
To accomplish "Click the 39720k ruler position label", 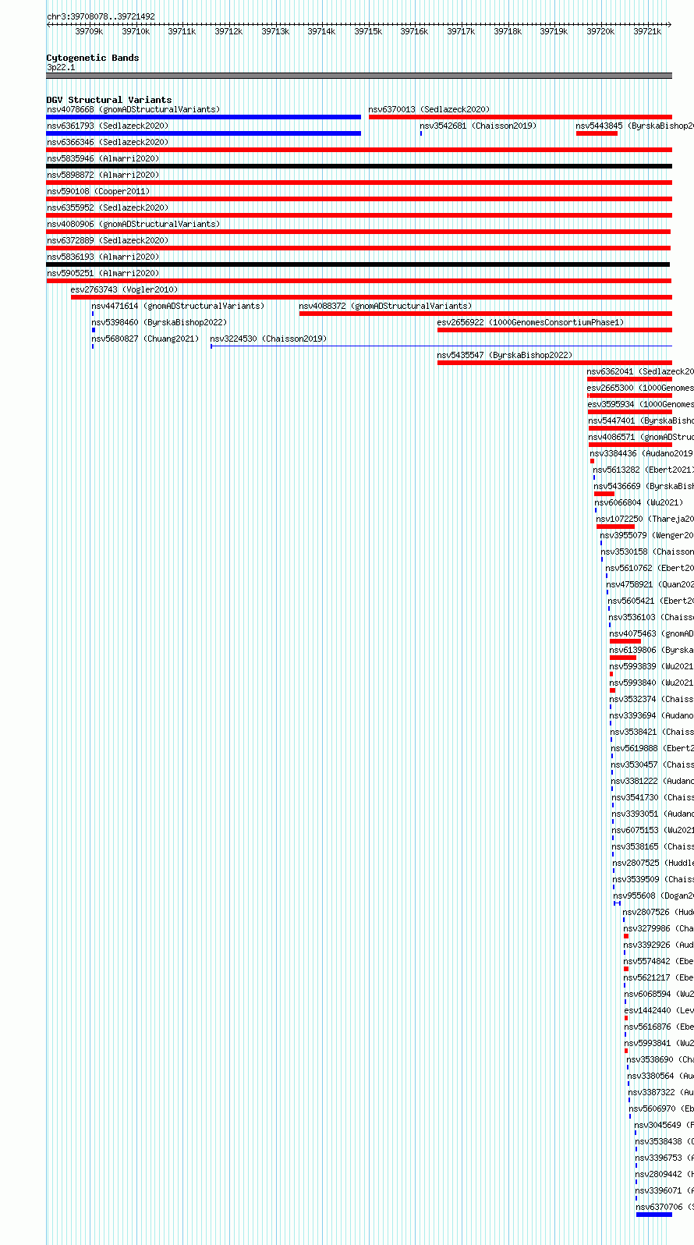I will click(x=600, y=31).
